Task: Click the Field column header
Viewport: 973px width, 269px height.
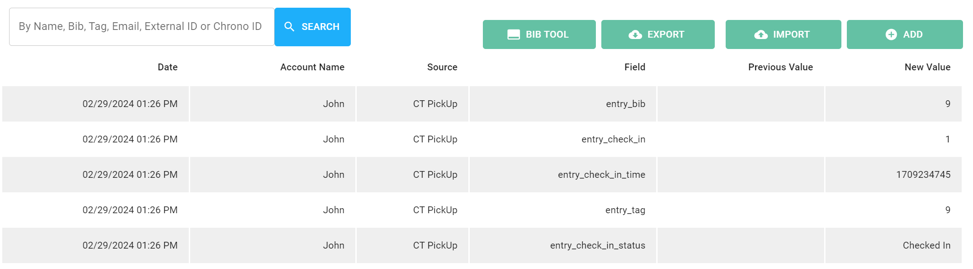Action: pos(634,67)
